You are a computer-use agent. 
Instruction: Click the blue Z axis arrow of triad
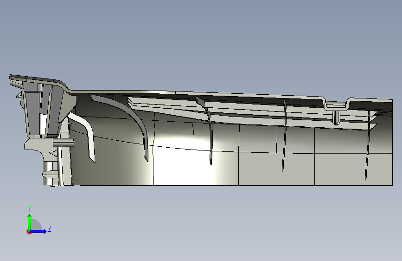pos(38,231)
